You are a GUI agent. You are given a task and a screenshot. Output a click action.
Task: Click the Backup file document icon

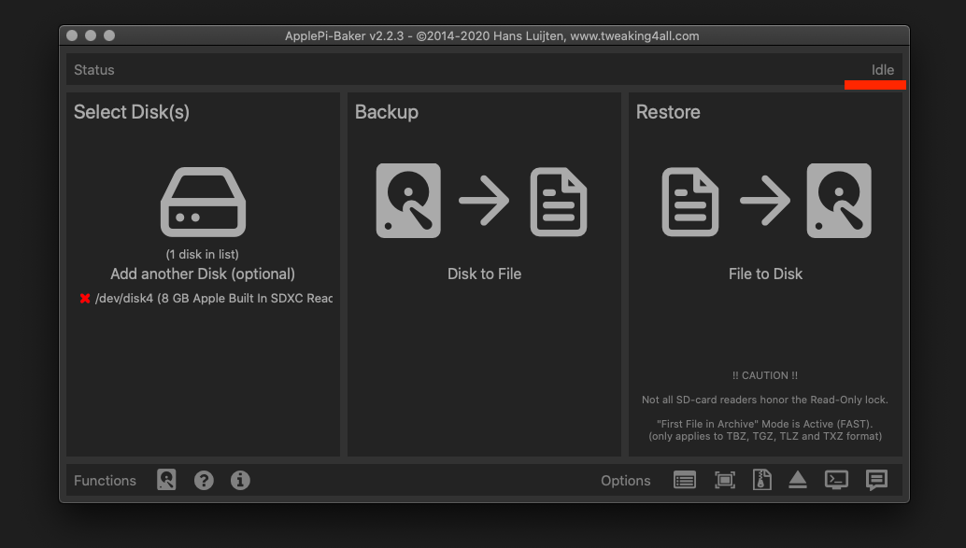click(x=559, y=202)
